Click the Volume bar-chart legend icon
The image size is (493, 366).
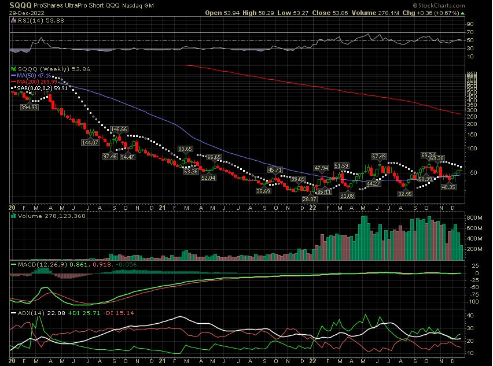[x=13, y=216]
